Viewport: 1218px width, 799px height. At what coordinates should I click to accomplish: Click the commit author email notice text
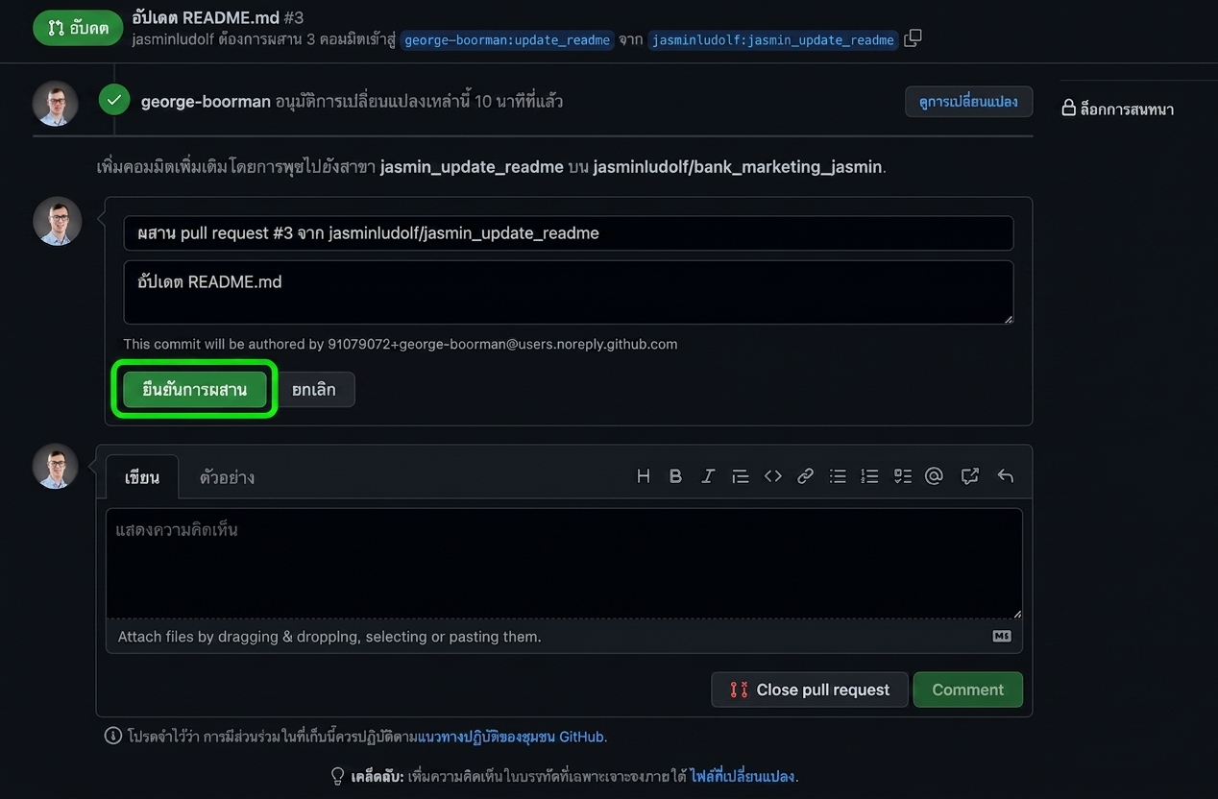click(400, 344)
